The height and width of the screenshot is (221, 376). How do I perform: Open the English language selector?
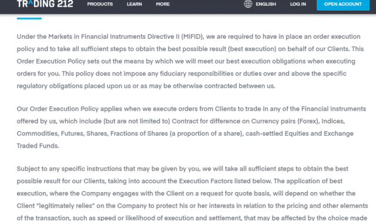(x=266, y=4)
